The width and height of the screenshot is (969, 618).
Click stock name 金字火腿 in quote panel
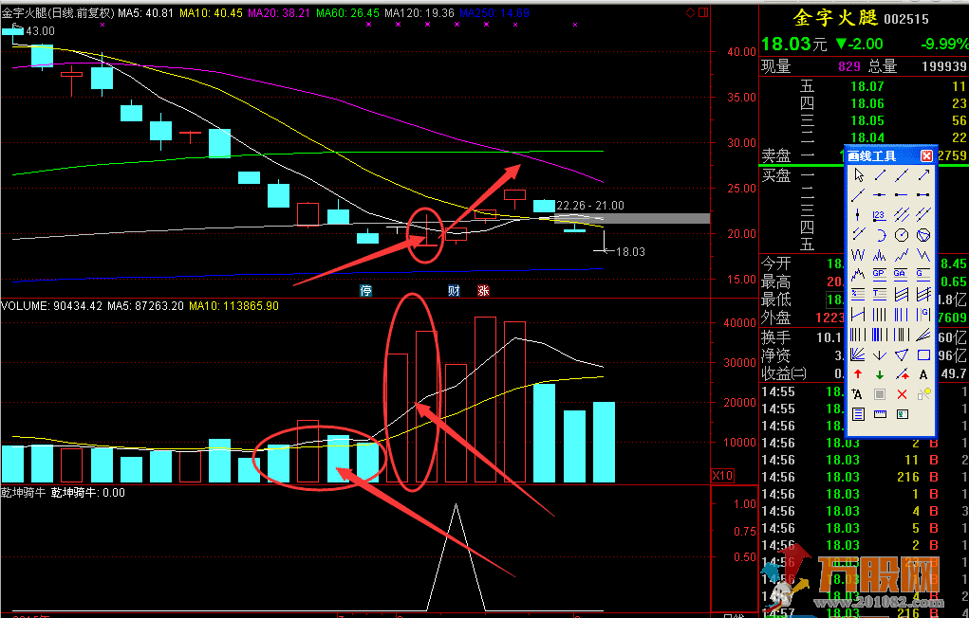click(x=835, y=18)
